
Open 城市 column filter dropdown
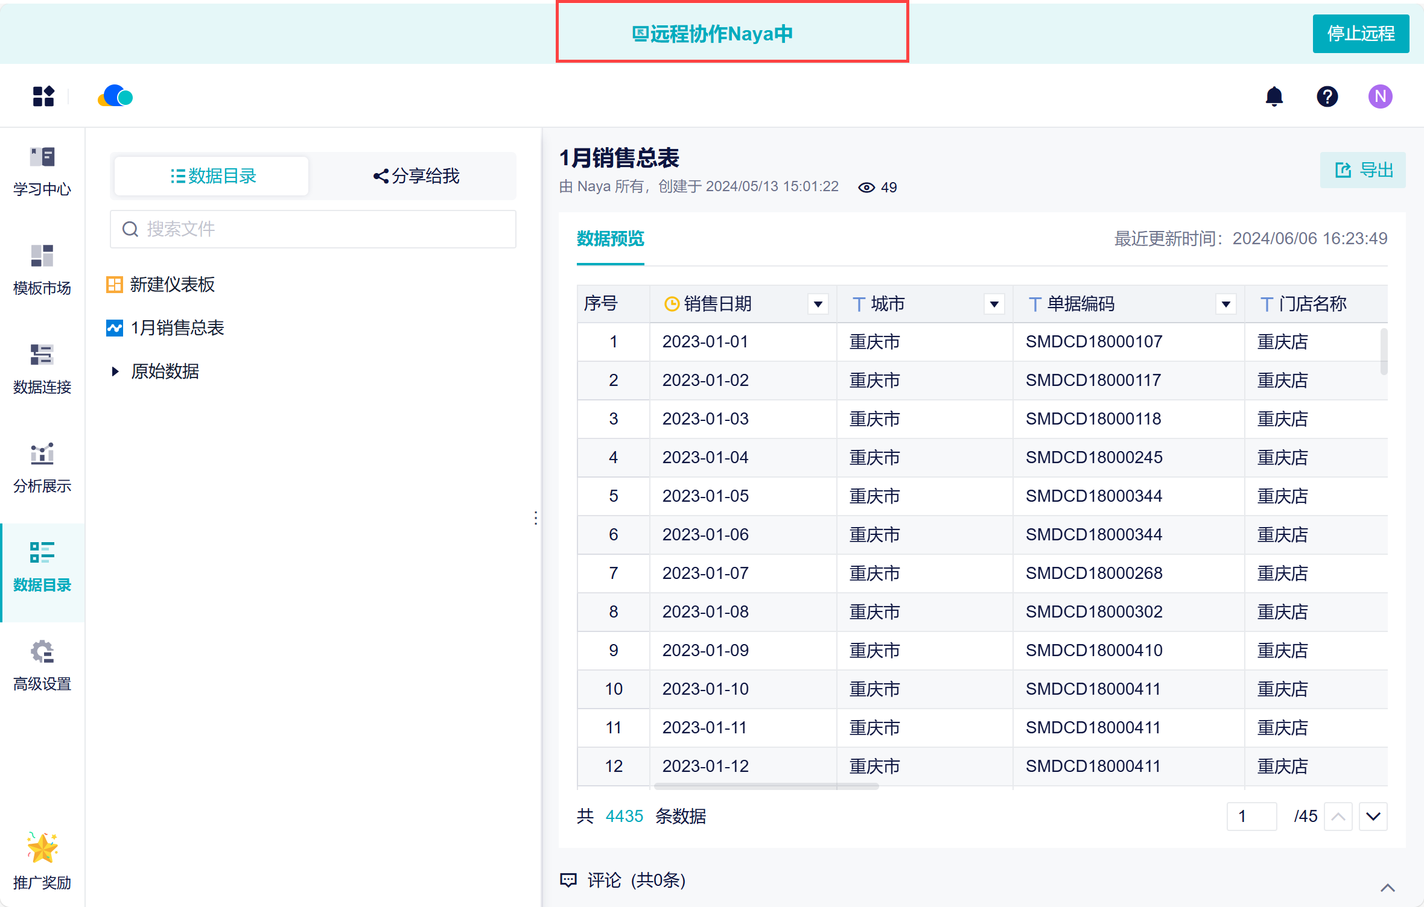(994, 304)
